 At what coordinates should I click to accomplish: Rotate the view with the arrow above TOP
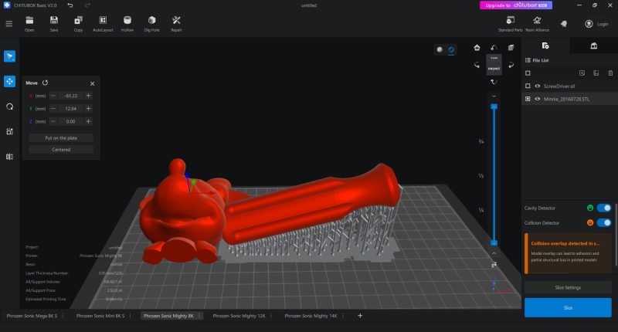(494, 48)
